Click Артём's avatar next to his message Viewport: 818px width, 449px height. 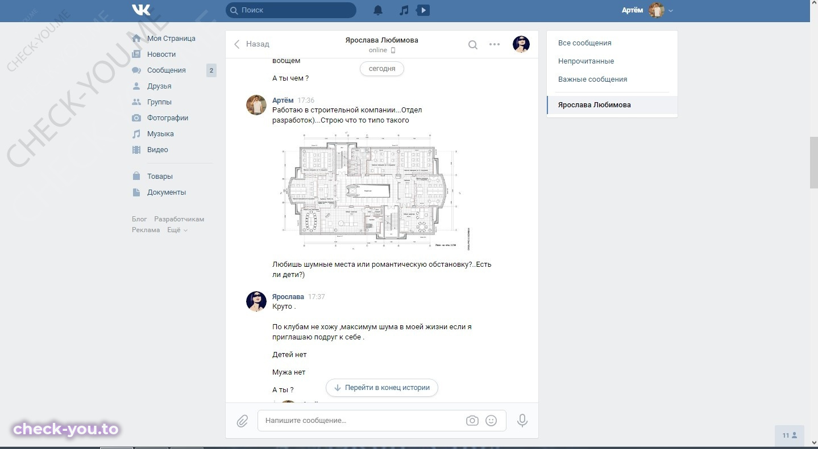pyautogui.click(x=256, y=105)
